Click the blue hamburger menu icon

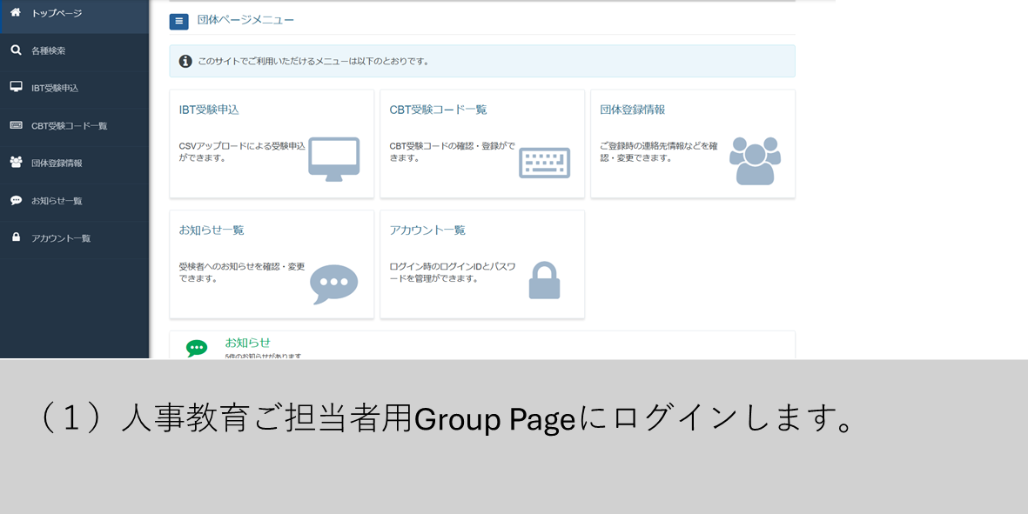(x=179, y=21)
